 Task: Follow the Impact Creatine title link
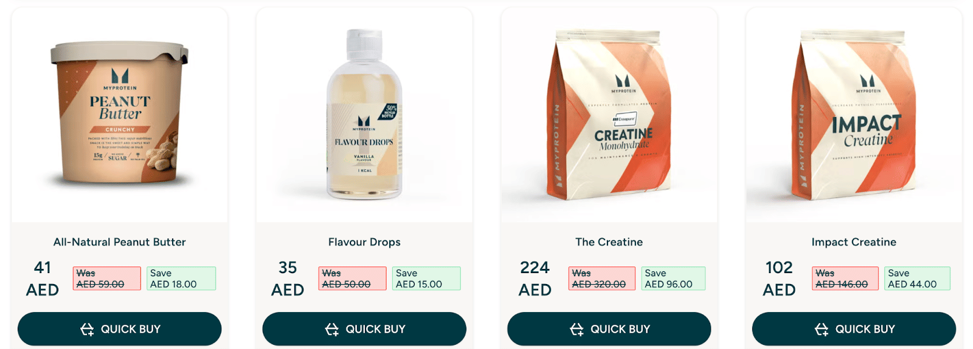coord(854,242)
